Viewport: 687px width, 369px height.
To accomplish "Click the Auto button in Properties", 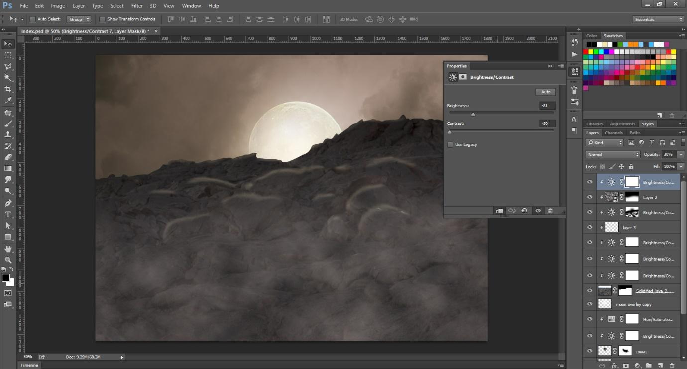I will point(546,92).
